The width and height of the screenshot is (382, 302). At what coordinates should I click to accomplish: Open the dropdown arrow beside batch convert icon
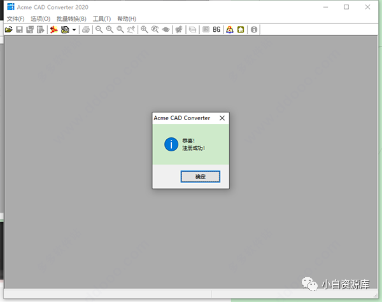click(74, 30)
